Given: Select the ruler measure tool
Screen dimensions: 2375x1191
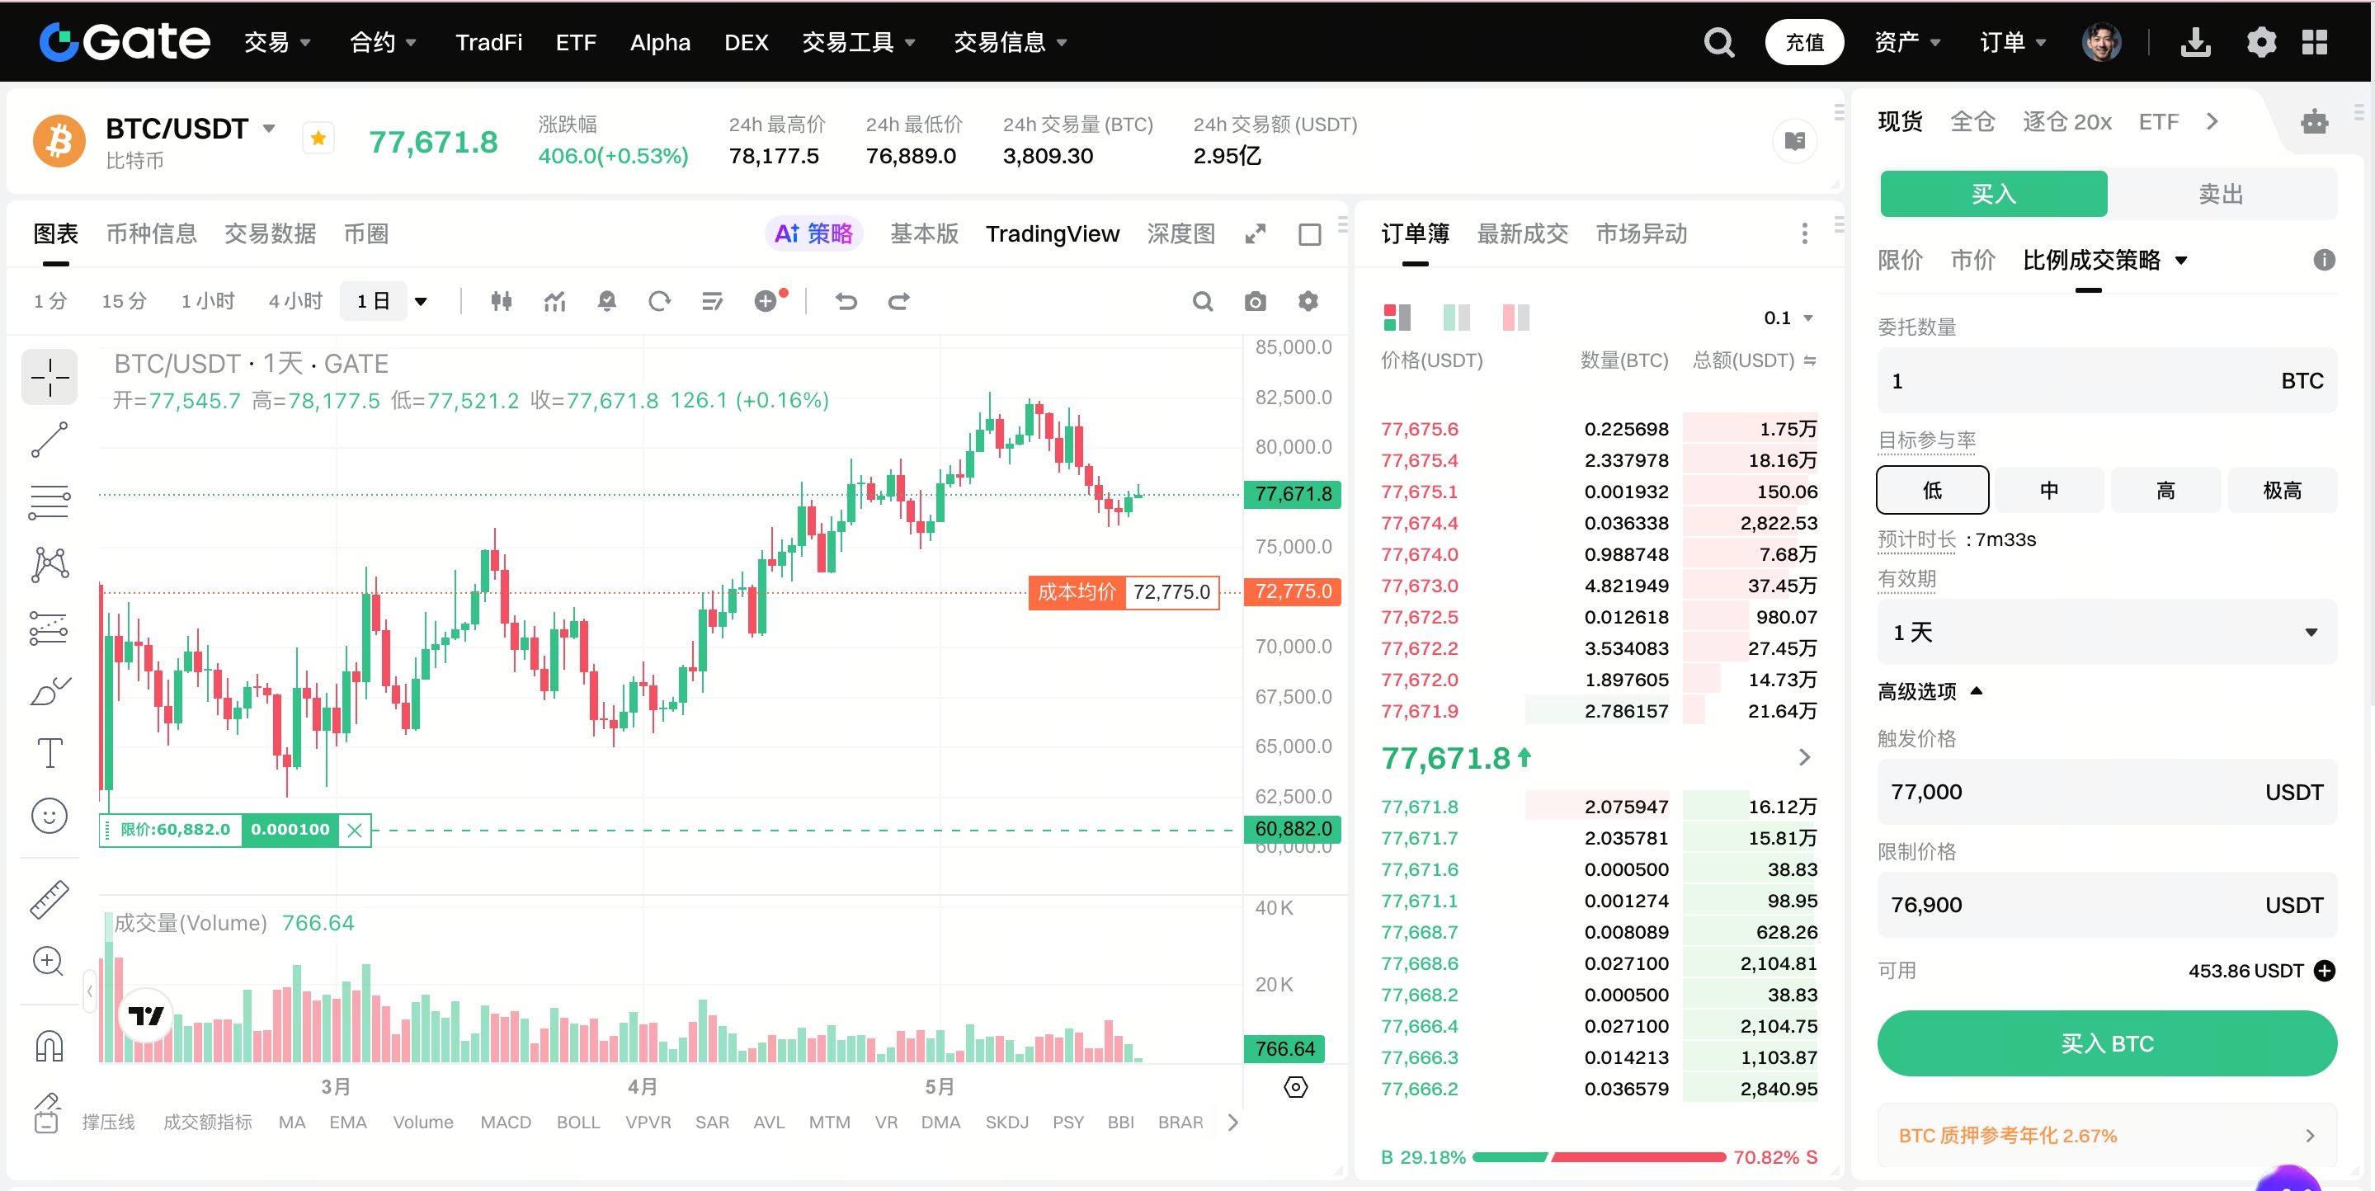Looking at the screenshot, I should pos(49,899).
